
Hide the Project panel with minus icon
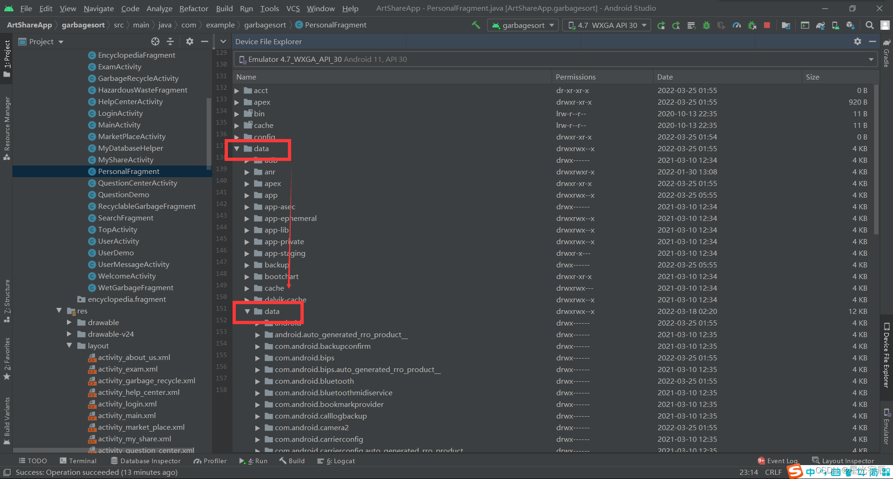[204, 41]
